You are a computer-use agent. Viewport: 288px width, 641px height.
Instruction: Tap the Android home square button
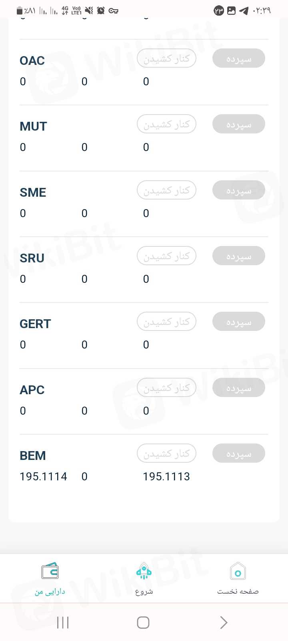coord(143,622)
